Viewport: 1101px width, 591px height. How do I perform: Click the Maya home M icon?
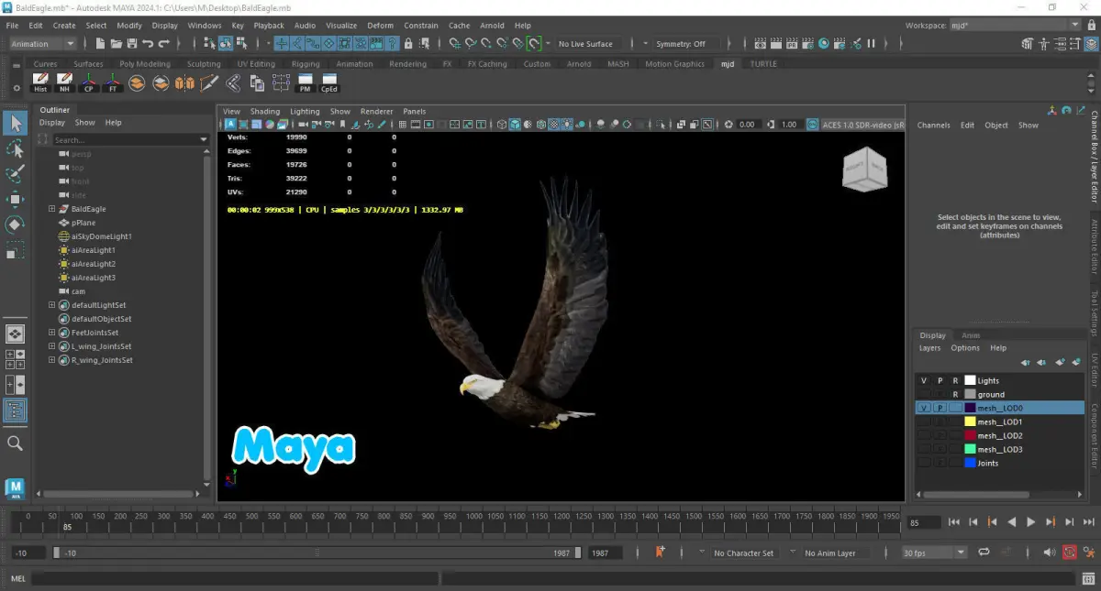point(15,489)
